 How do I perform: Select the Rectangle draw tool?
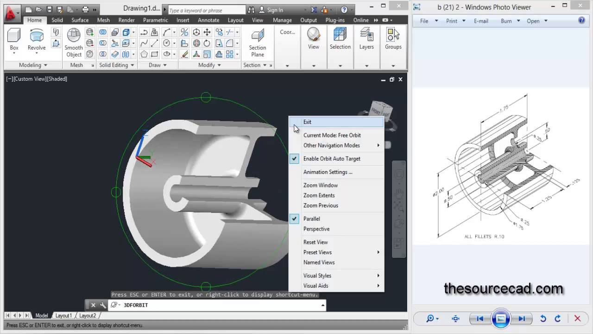point(154,54)
